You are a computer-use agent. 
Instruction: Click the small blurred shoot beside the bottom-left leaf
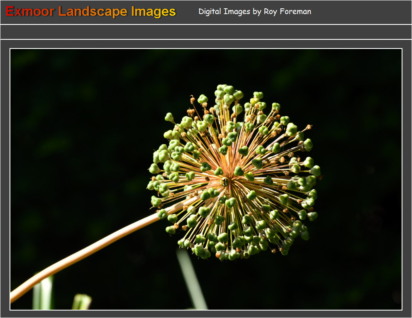coord(82,302)
